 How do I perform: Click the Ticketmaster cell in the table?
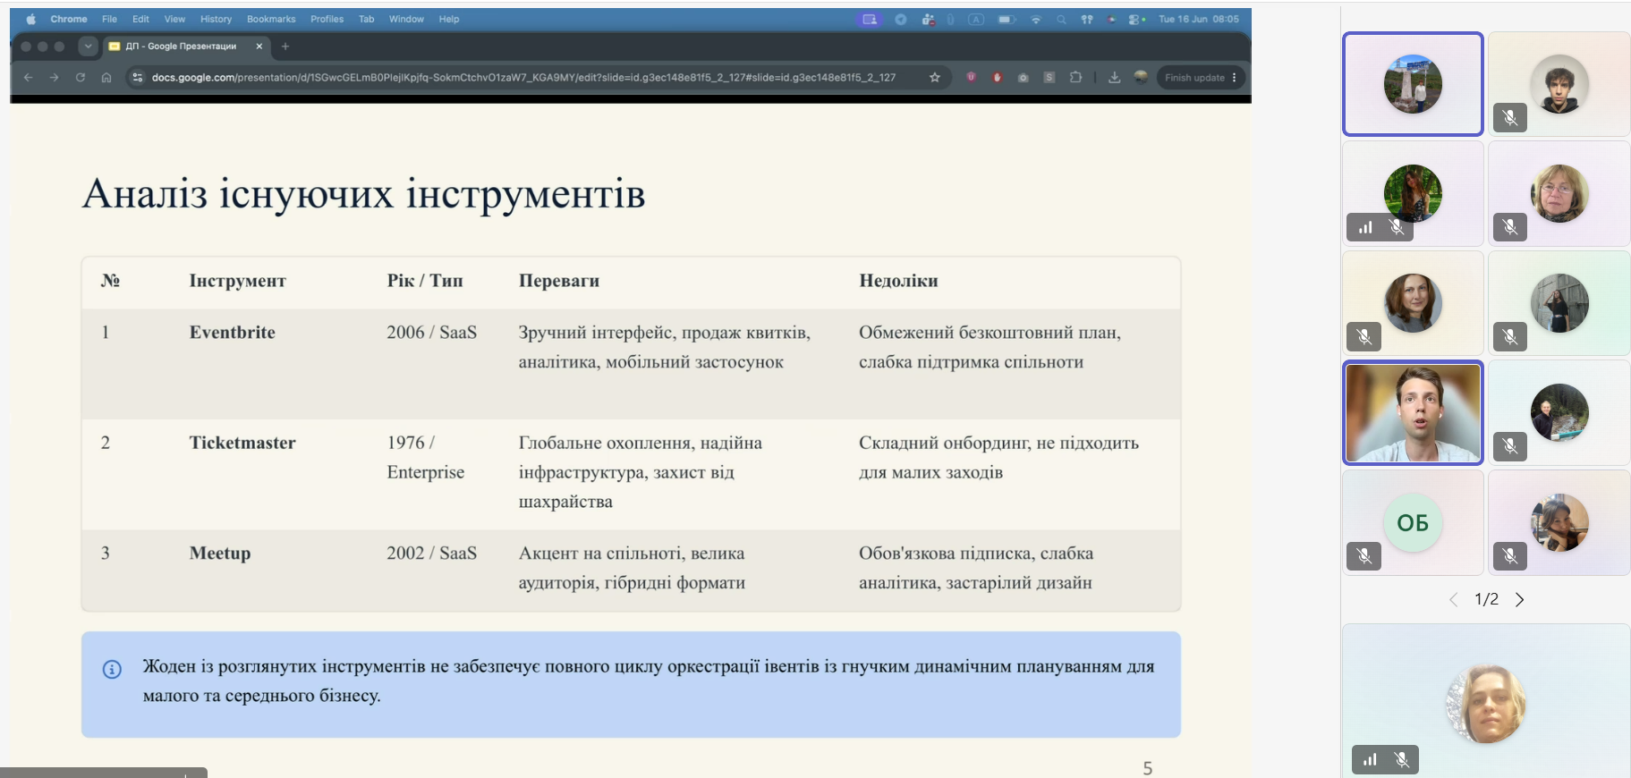[x=242, y=443]
